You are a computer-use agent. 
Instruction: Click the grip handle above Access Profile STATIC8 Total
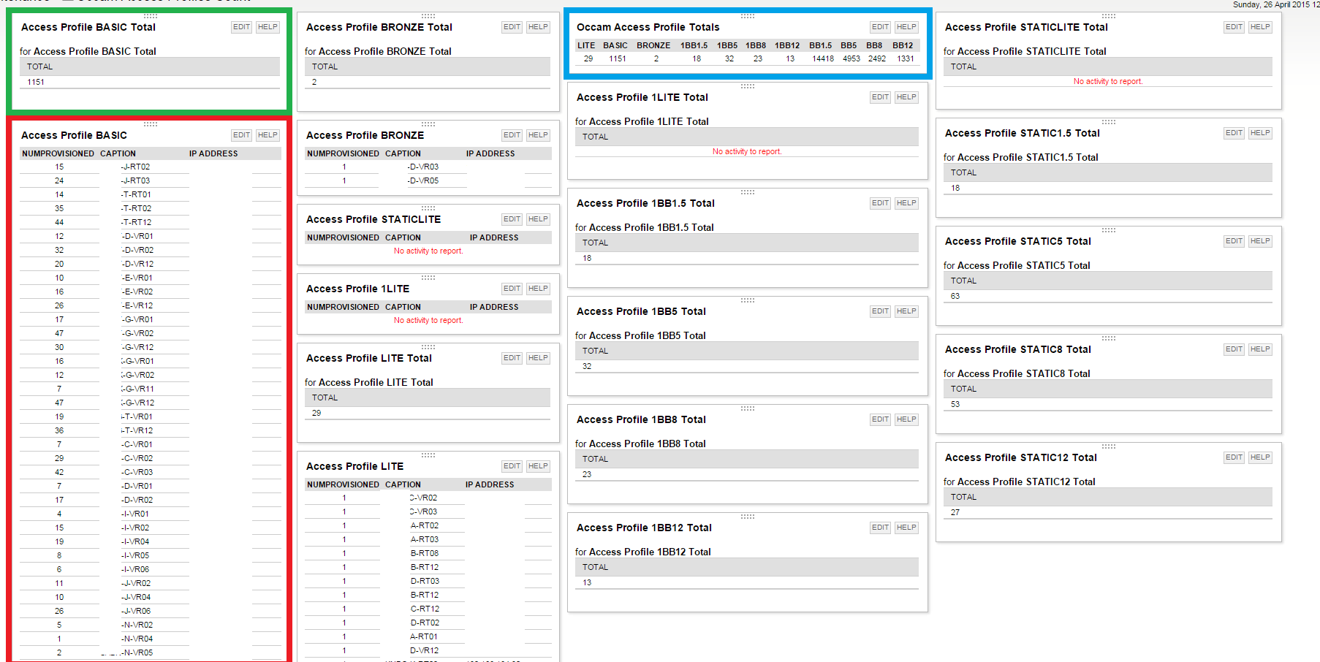point(1109,338)
